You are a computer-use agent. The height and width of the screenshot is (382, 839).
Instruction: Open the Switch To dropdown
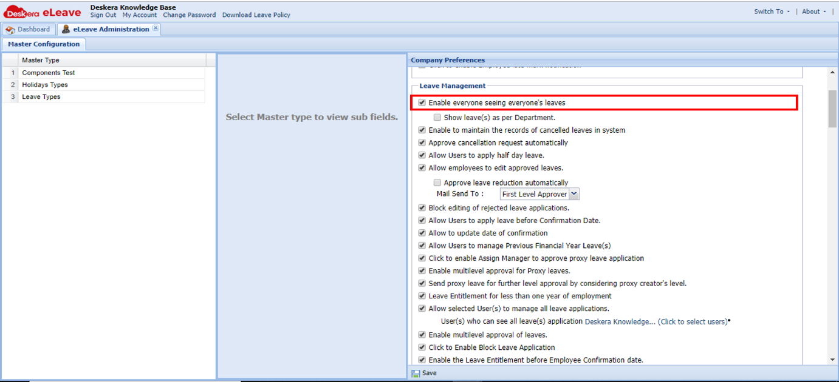[x=771, y=11]
